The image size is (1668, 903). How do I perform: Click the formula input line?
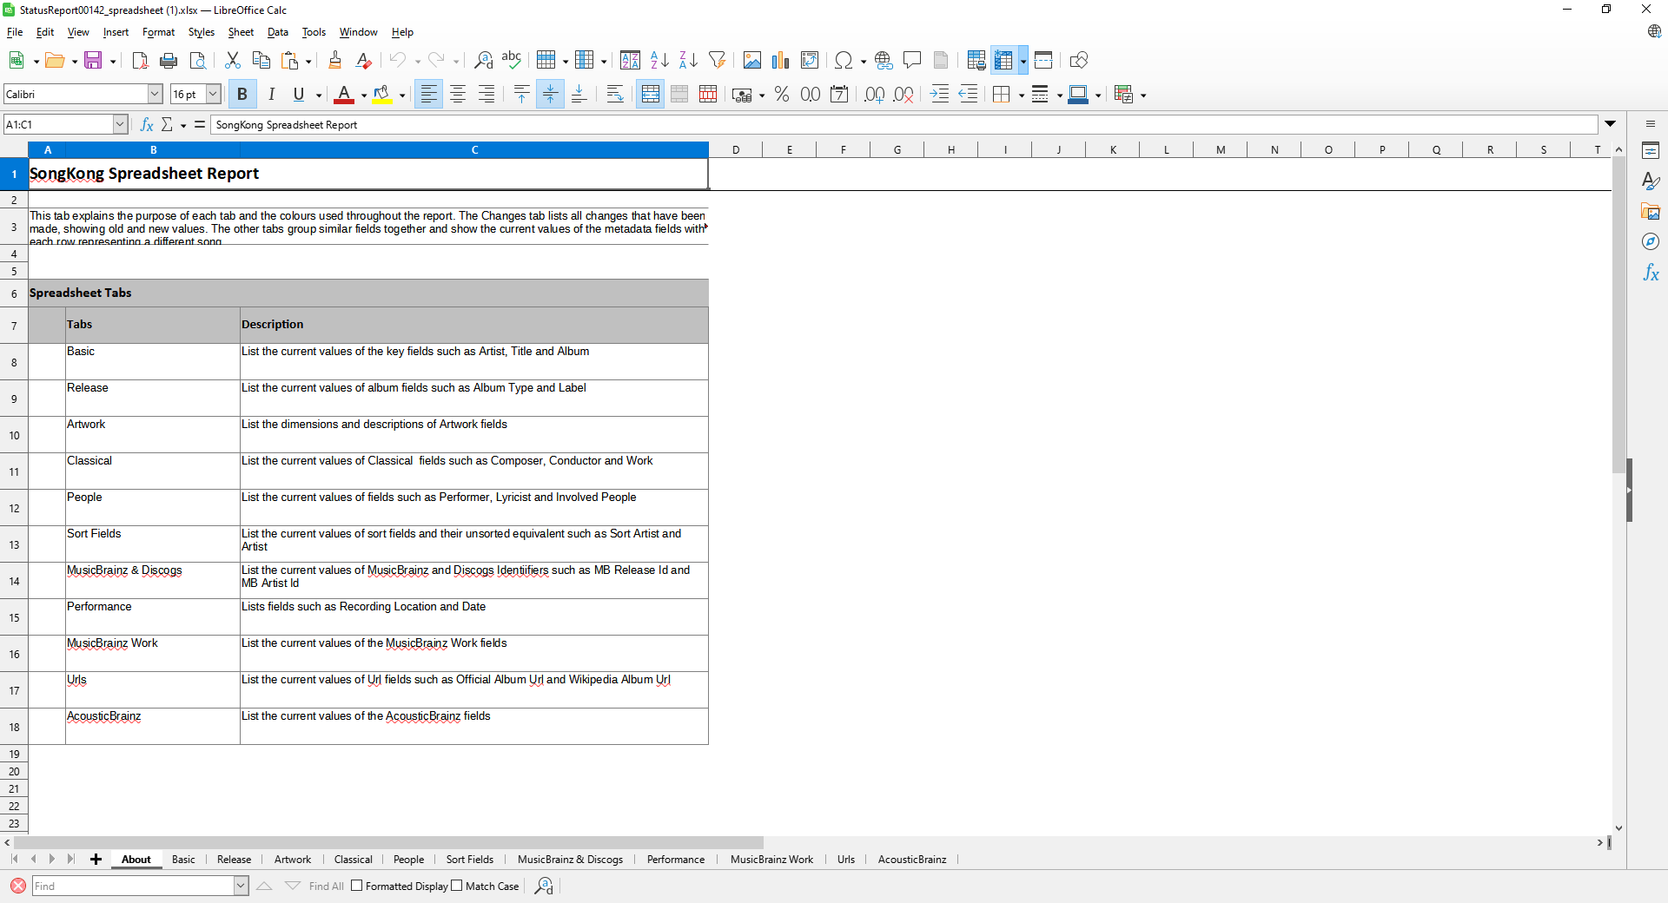click(903, 125)
